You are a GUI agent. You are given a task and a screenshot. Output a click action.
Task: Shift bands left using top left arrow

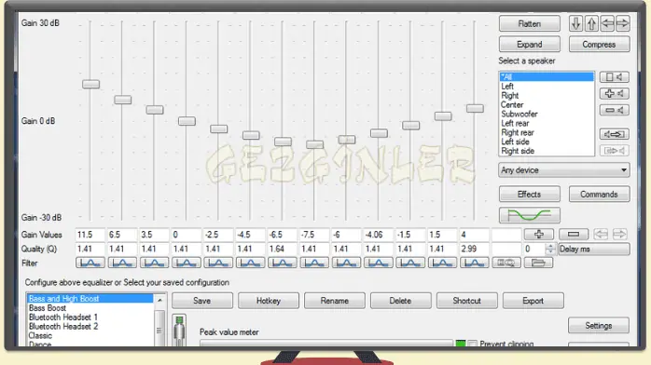tap(607, 23)
